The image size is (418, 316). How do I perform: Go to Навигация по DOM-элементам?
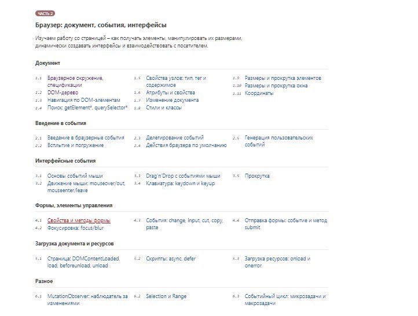coord(83,100)
